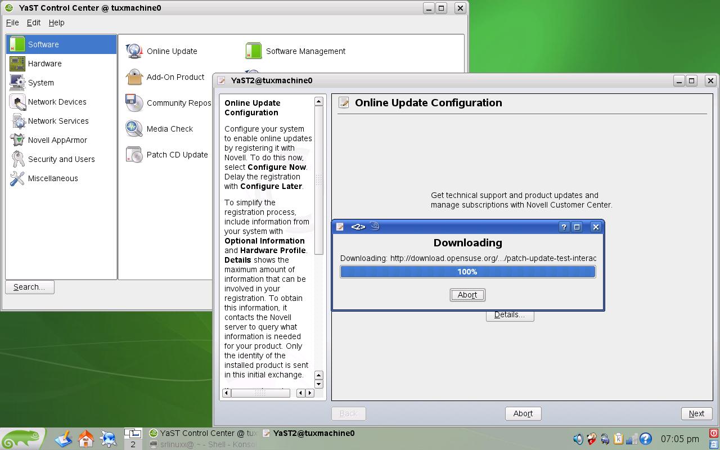
Task: Click the horizontal scrollbar thumb in the help panel
Action: point(260,393)
